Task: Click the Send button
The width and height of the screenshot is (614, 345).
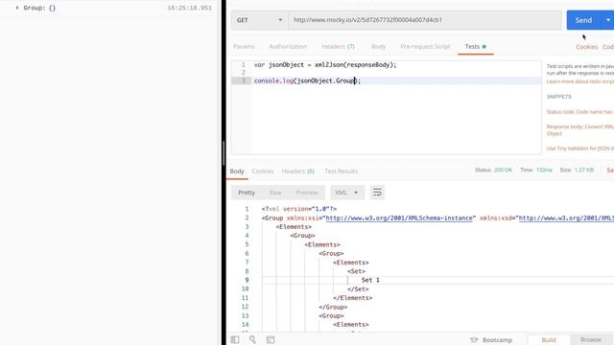Action: coord(584,20)
